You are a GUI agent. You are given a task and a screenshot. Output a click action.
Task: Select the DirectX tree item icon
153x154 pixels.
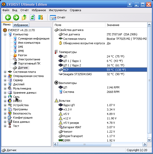click(x=10, y=101)
